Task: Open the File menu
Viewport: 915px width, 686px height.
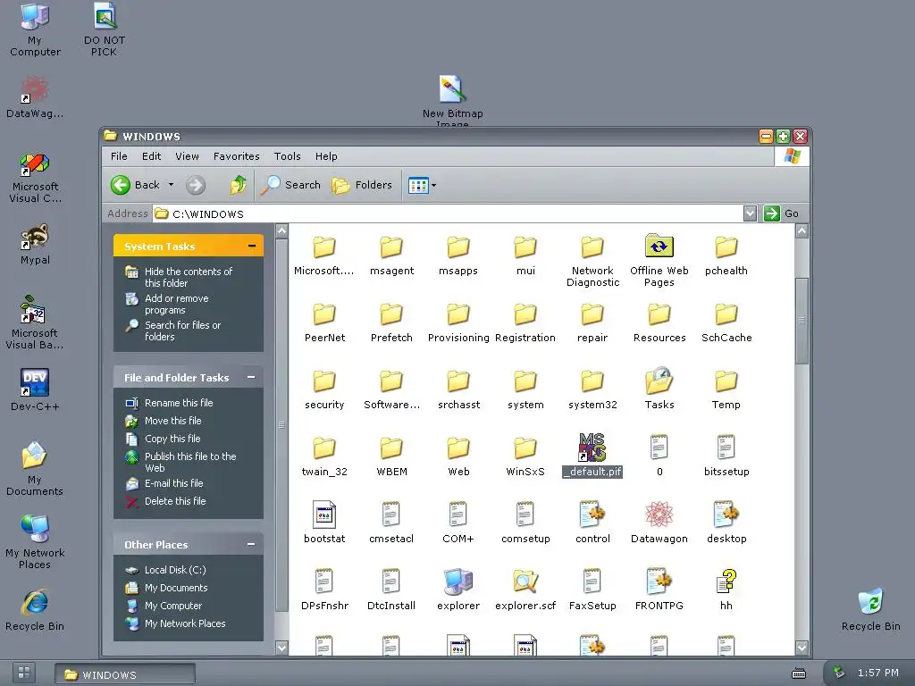Action: click(x=119, y=156)
